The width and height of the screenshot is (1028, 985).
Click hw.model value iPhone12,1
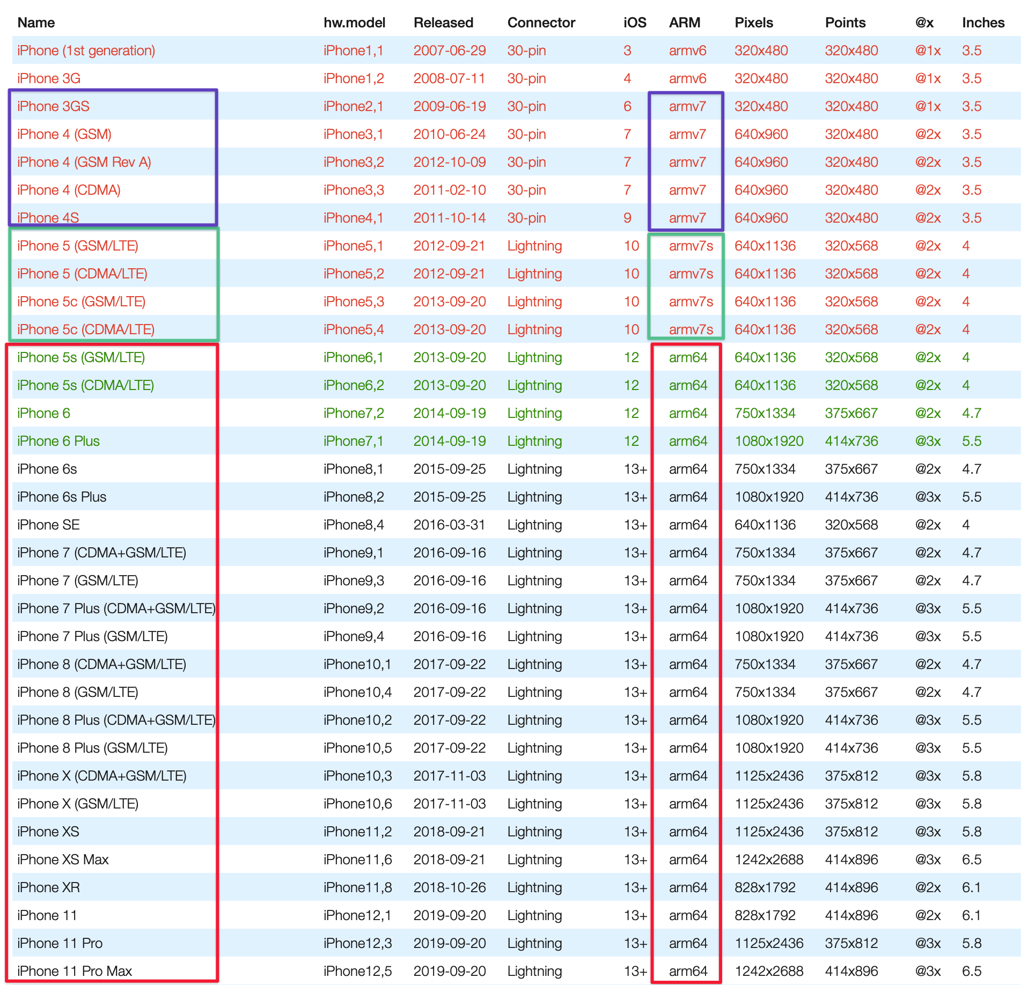[x=357, y=915]
